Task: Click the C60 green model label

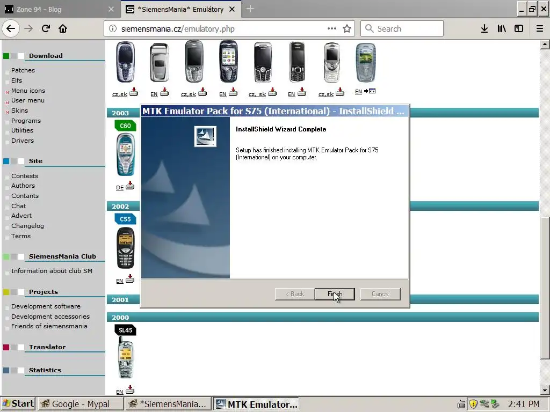Action: [125, 126]
